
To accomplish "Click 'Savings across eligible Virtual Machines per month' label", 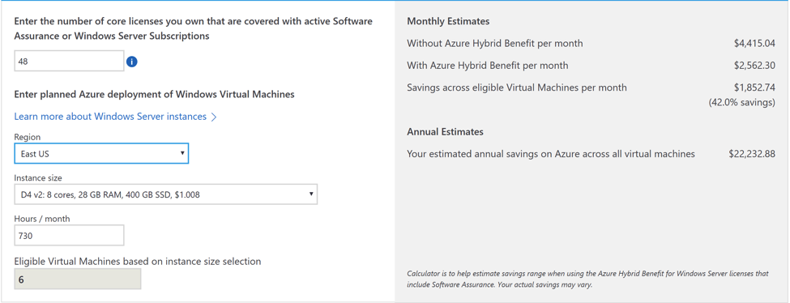I will click(x=517, y=87).
